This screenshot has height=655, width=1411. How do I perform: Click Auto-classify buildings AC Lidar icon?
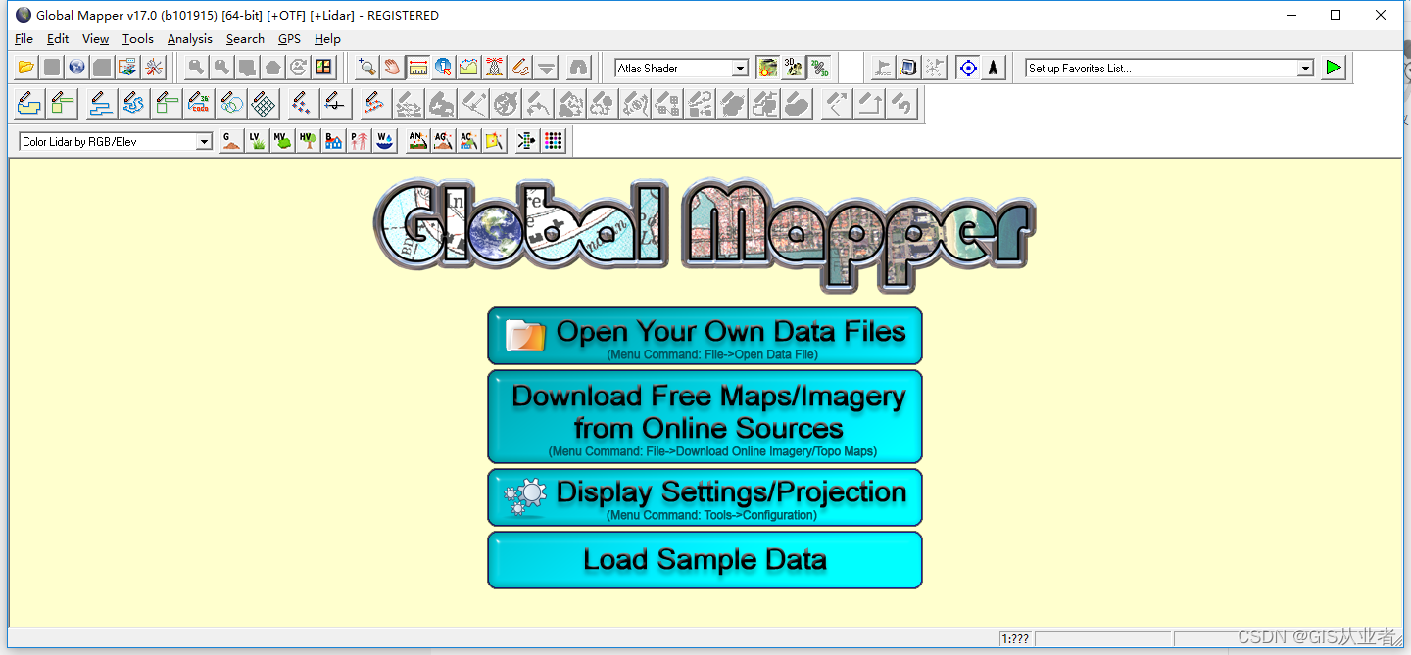click(469, 141)
